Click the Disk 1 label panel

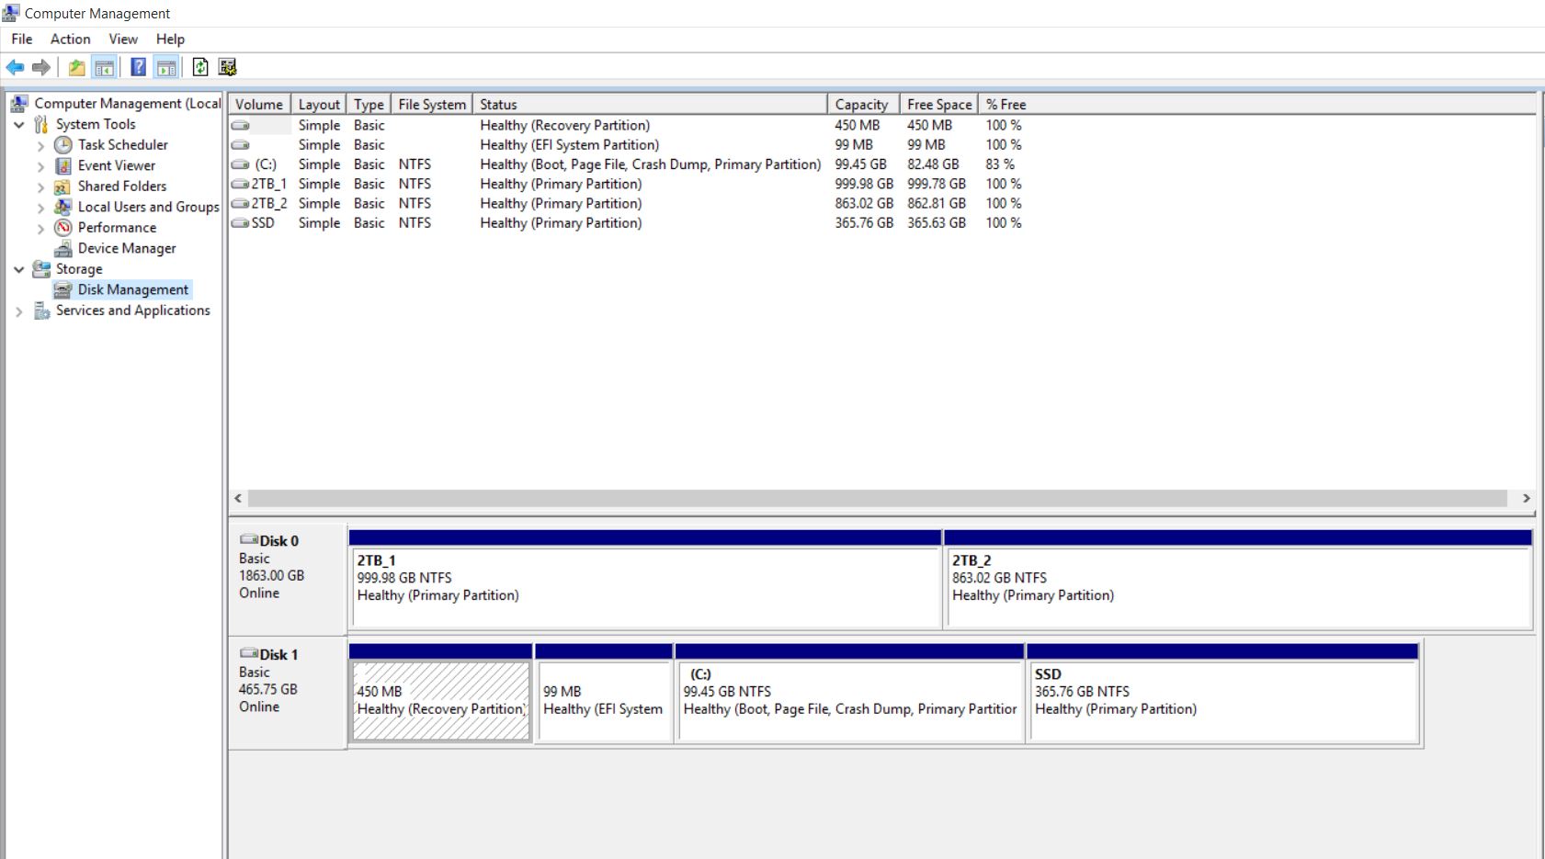point(288,693)
